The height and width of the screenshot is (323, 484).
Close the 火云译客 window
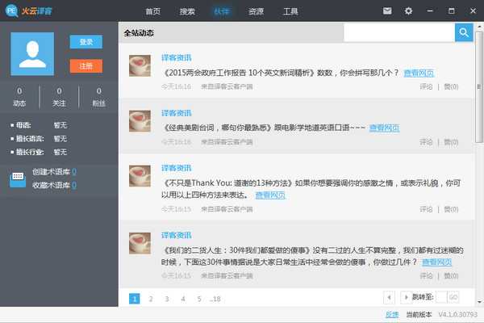tap(473, 11)
